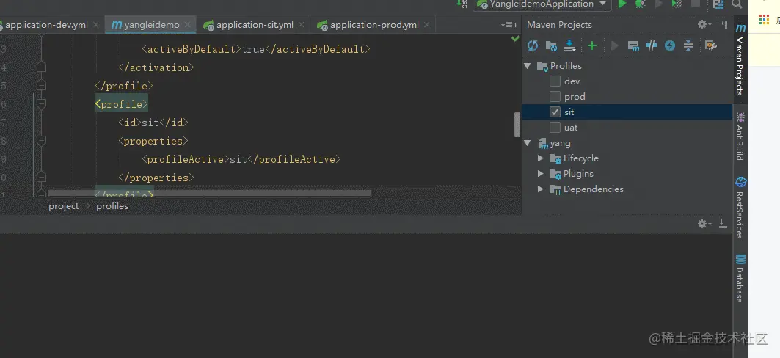
Task: Expand the Lifecycle node
Action: click(541, 158)
